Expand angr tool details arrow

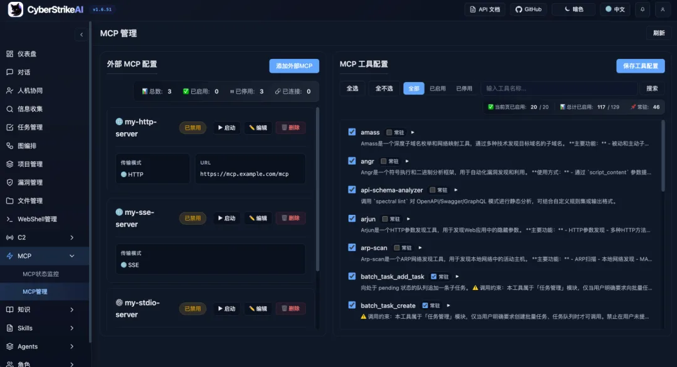point(407,162)
